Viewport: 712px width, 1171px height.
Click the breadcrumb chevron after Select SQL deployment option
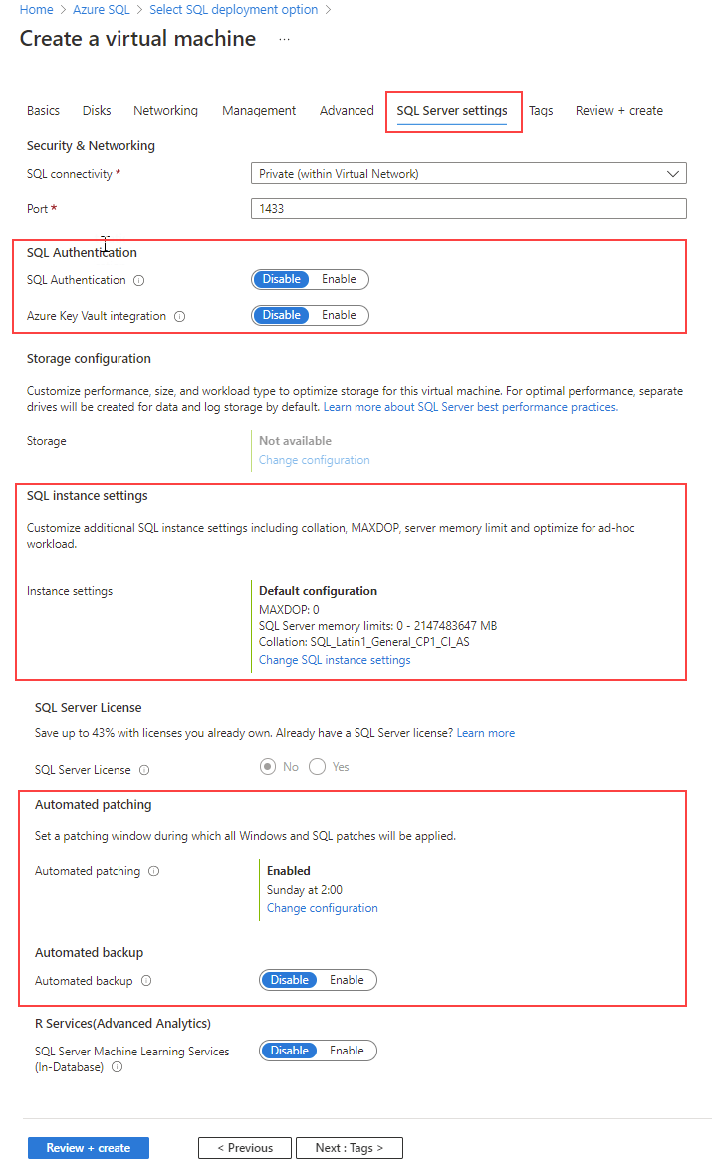326,9
